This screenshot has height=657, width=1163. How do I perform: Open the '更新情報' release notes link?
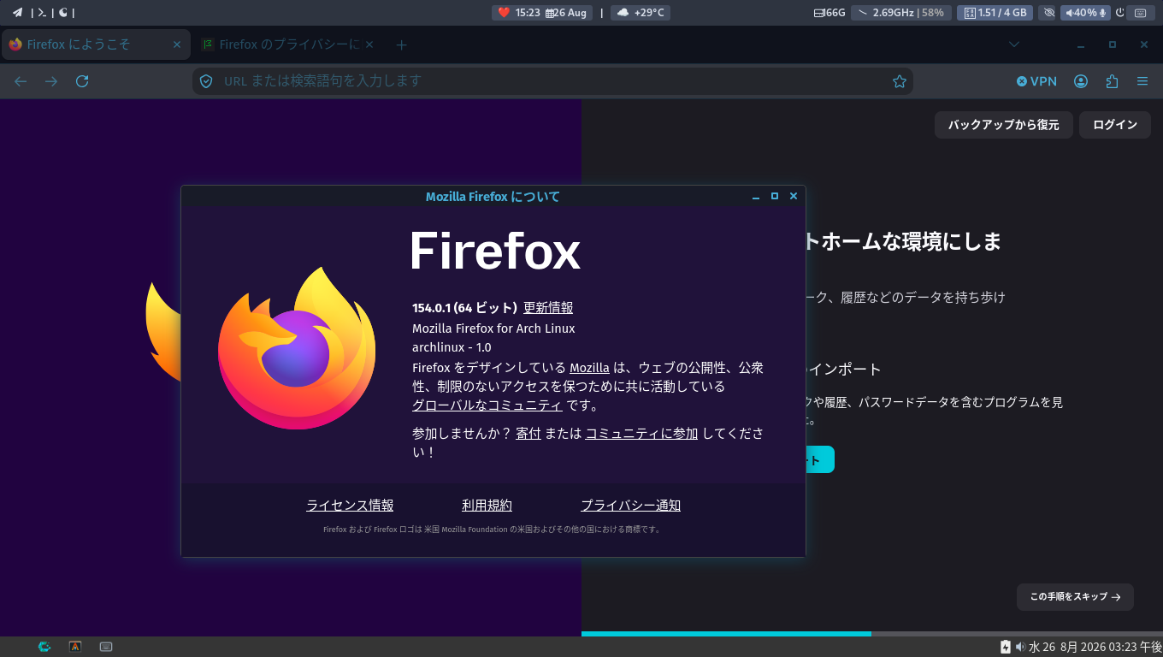coord(548,308)
